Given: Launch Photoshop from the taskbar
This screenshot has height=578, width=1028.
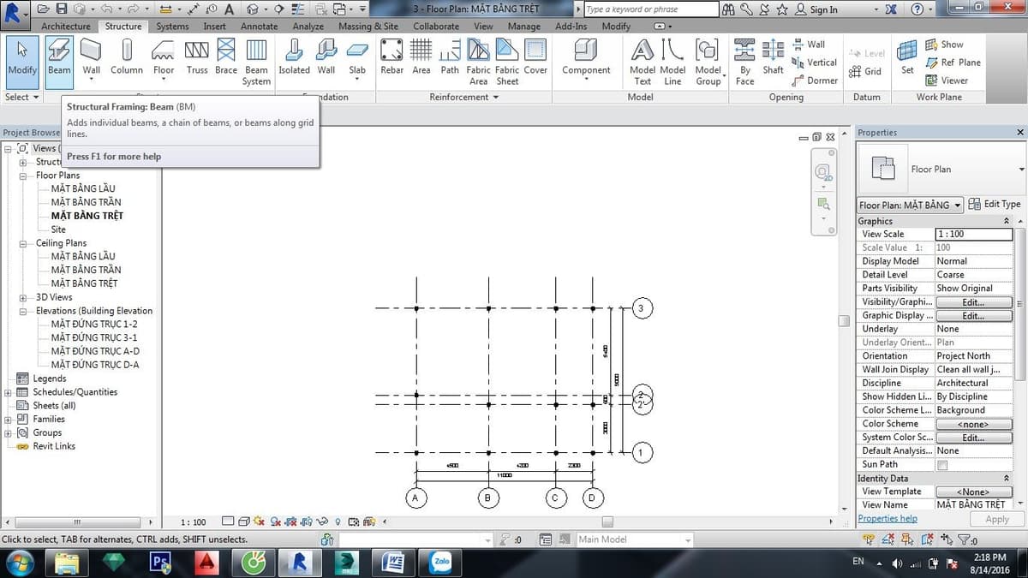Looking at the screenshot, I should click(160, 562).
